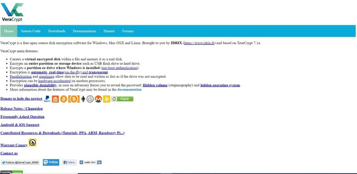Donate via the PayPal icon
Screen dimensions: 357x174
point(47,99)
